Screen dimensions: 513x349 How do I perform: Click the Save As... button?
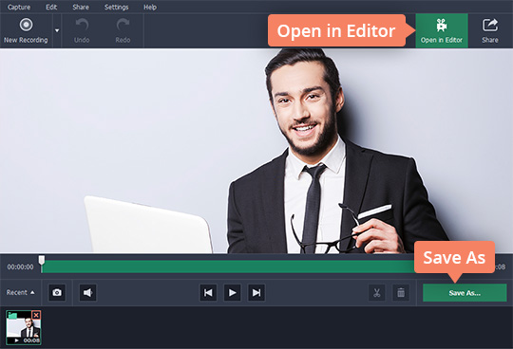point(465,293)
